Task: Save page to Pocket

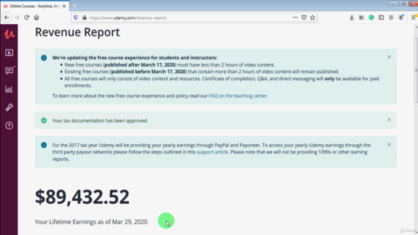Action: pos(304,18)
